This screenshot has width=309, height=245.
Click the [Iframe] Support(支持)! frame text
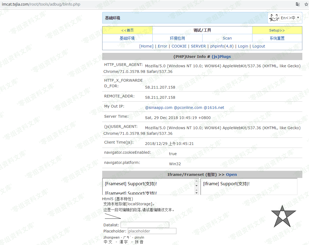point(226,184)
